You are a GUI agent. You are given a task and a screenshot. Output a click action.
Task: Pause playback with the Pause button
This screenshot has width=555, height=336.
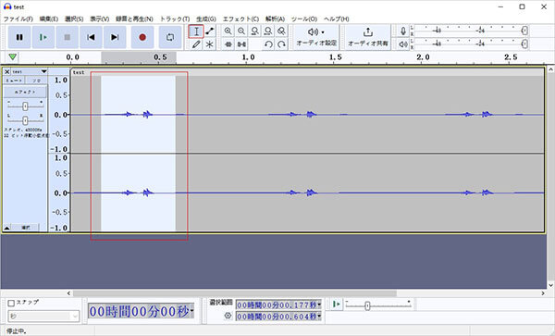tap(19, 37)
